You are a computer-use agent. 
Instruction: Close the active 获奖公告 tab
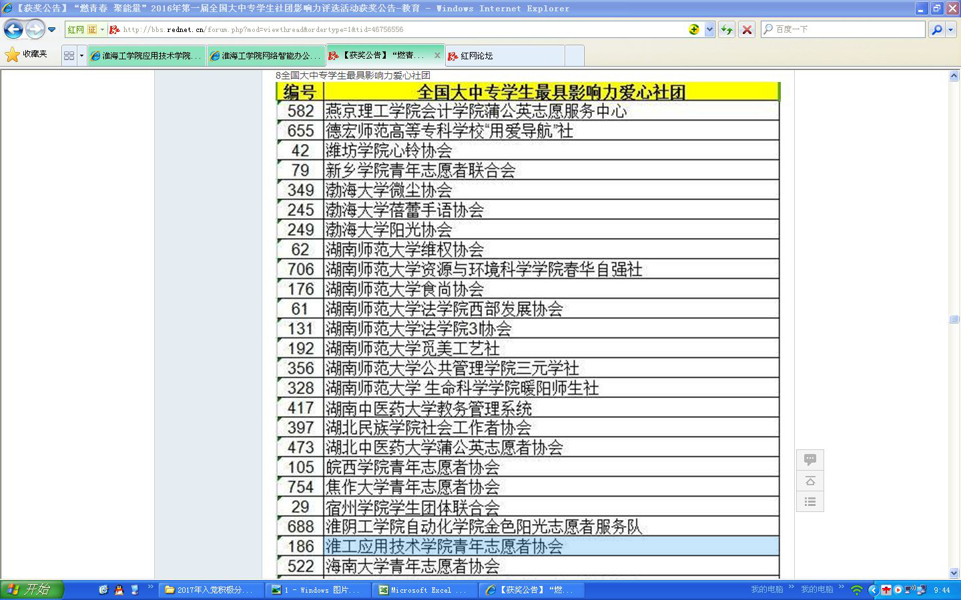[x=437, y=55]
